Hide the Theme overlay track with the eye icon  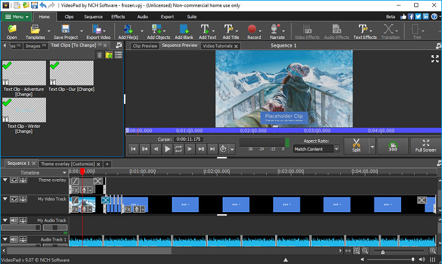coord(14,180)
